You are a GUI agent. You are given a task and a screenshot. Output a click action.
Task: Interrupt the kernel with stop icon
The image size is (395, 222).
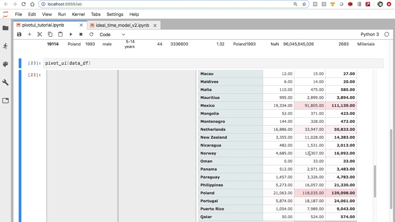[x=81, y=35]
